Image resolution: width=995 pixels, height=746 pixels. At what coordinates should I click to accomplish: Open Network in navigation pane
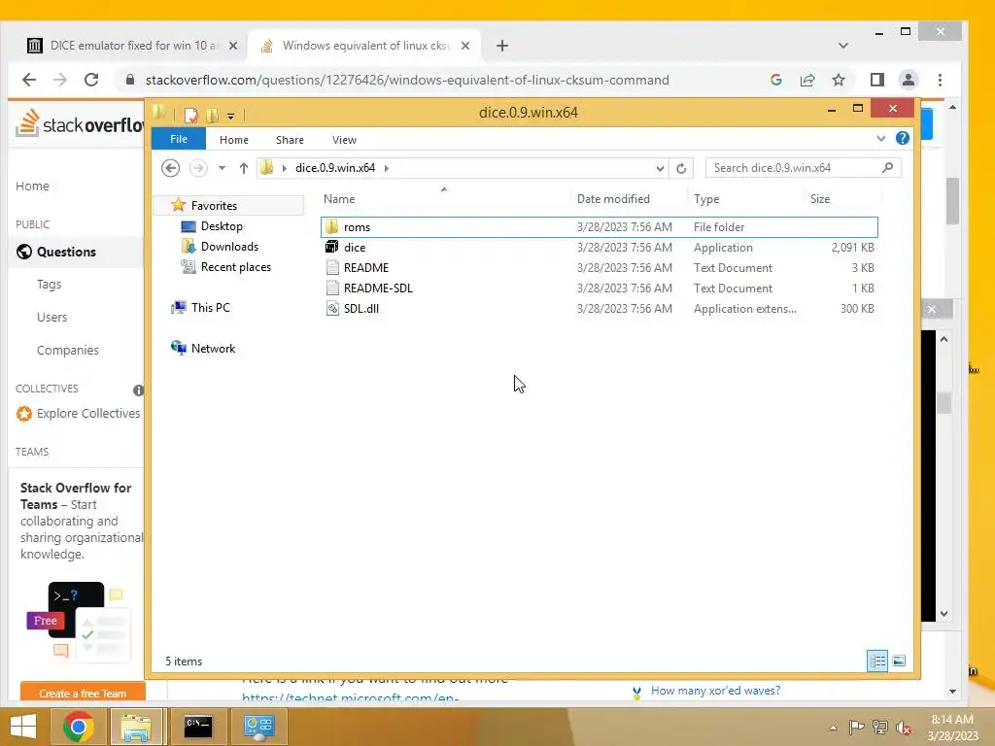pos(213,349)
